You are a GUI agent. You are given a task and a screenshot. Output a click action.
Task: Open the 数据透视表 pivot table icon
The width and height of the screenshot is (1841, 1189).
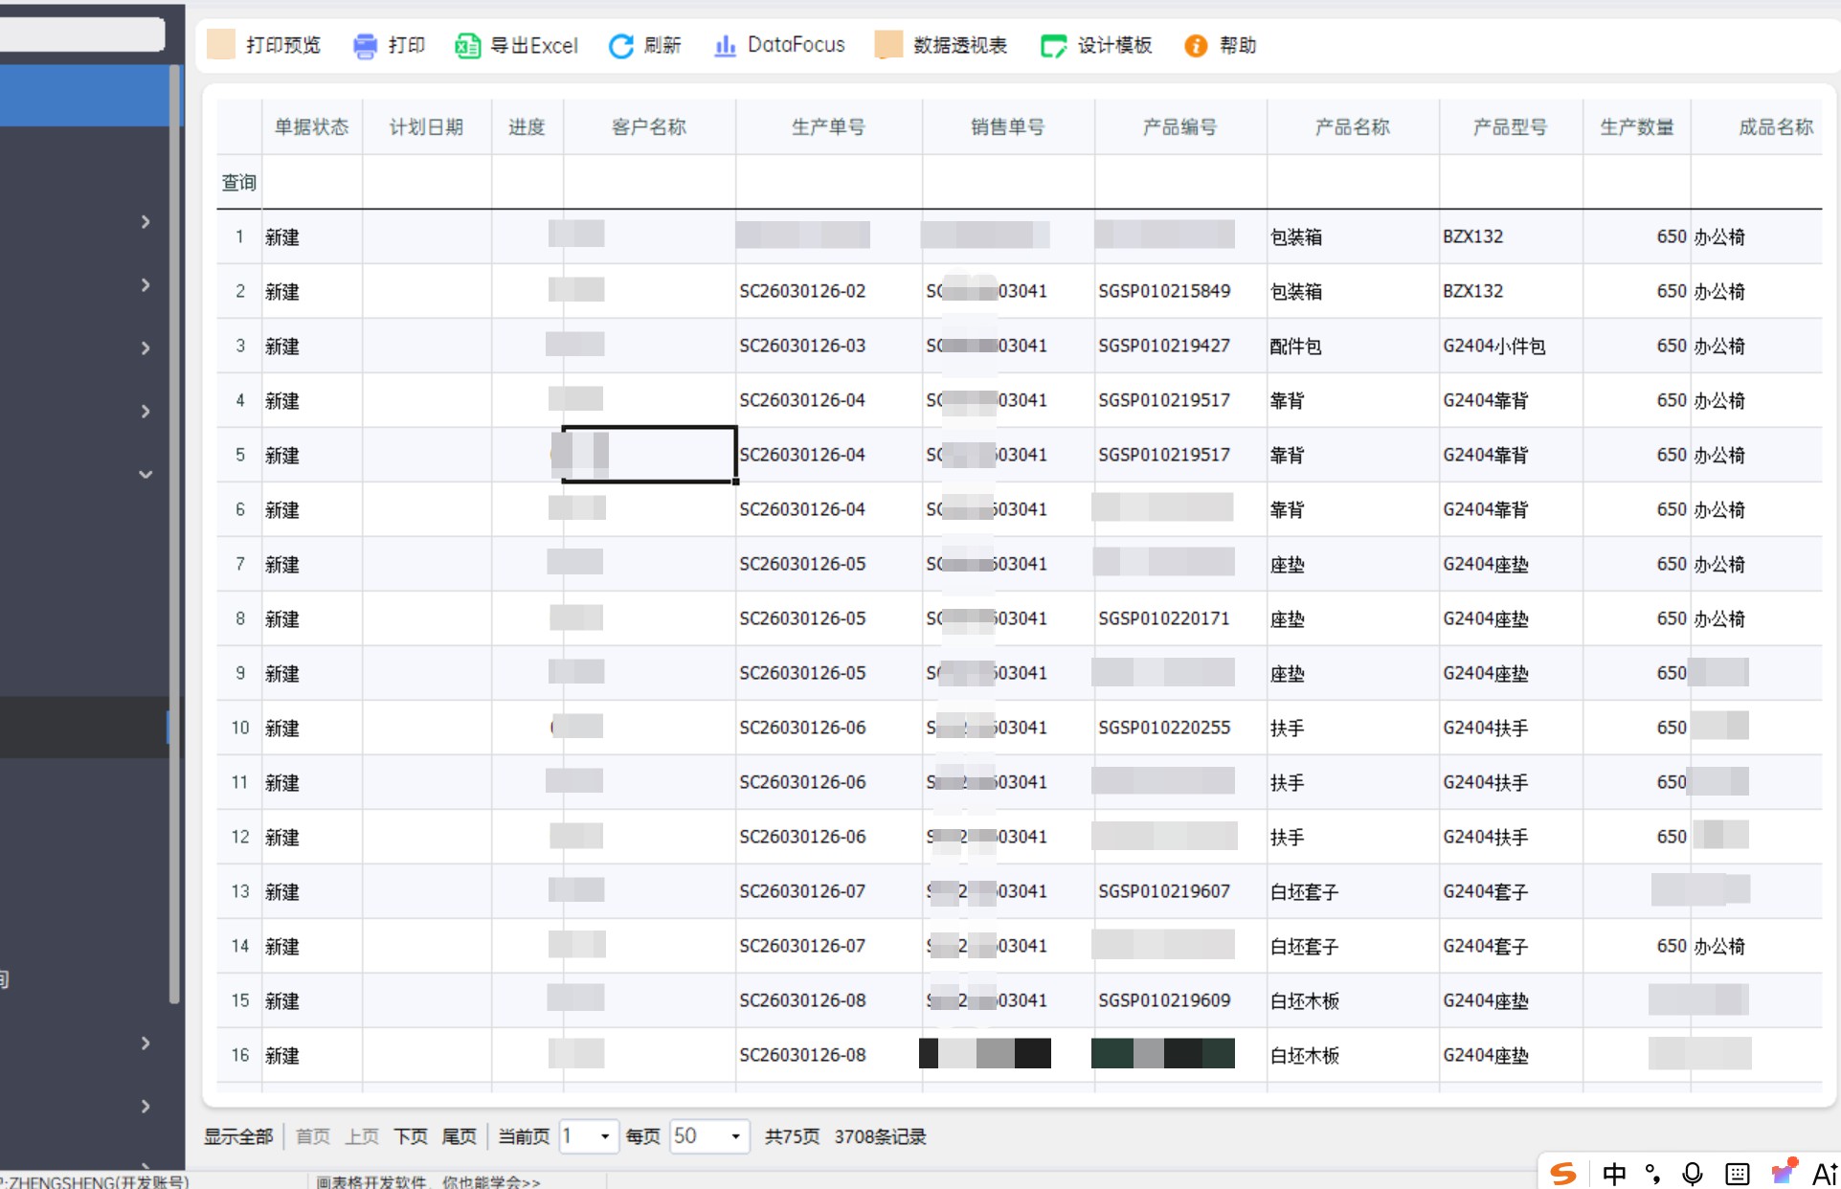888,44
